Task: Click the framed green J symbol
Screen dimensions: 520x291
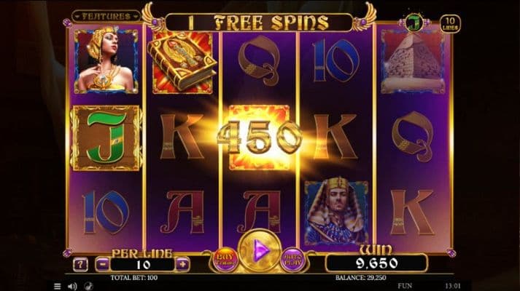Action: coord(106,138)
